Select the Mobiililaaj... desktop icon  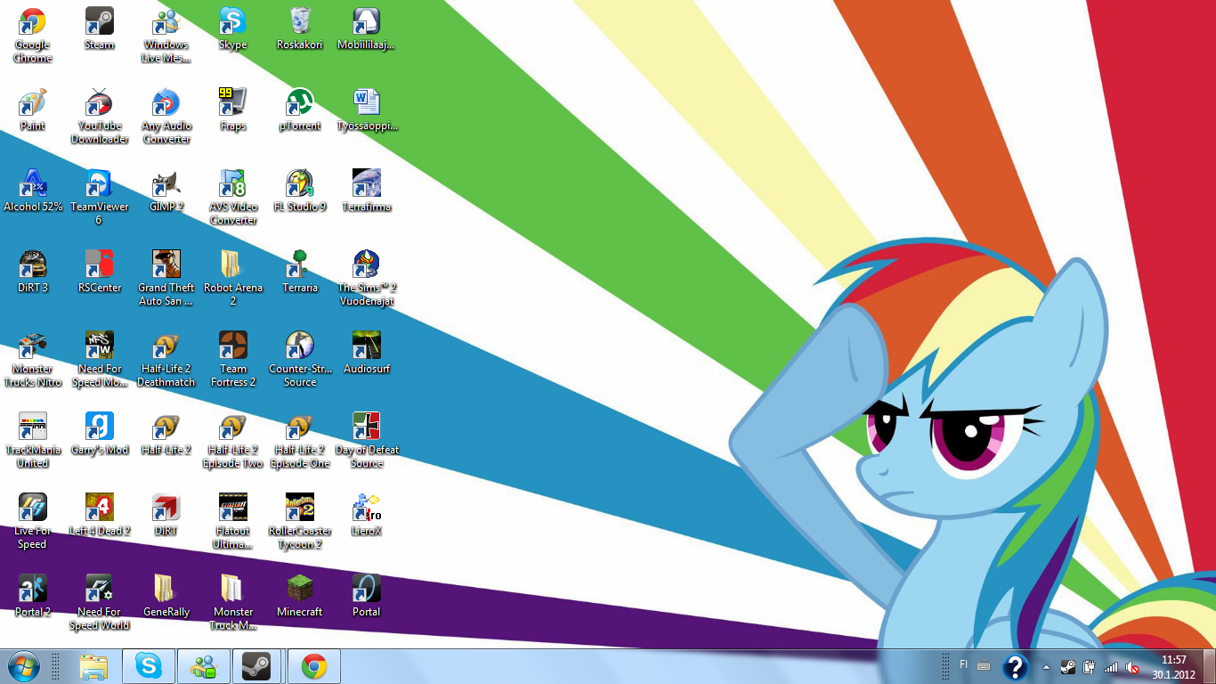[367, 29]
